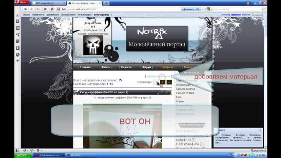Click the Добавить материал link
Viewport: 281px width, 158px height.
click(158, 77)
